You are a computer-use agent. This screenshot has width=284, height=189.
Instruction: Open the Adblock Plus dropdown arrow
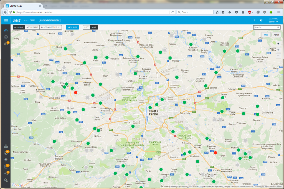click(x=252, y=12)
